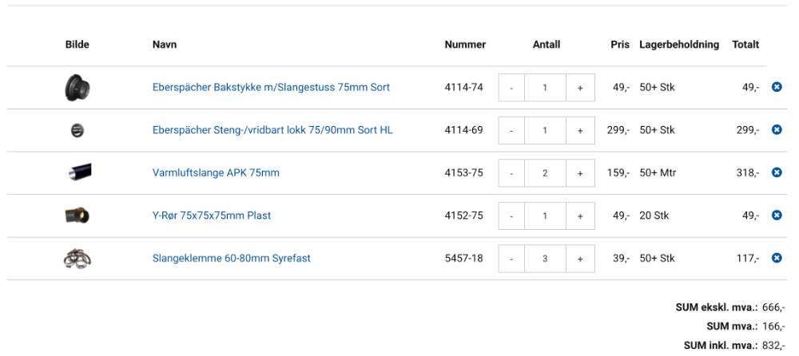Open Varmluftslange APK 75mm product page

click(216, 172)
